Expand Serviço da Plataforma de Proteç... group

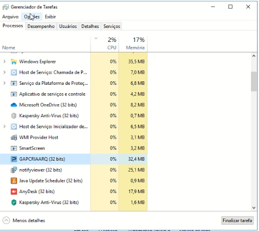tap(4, 83)
